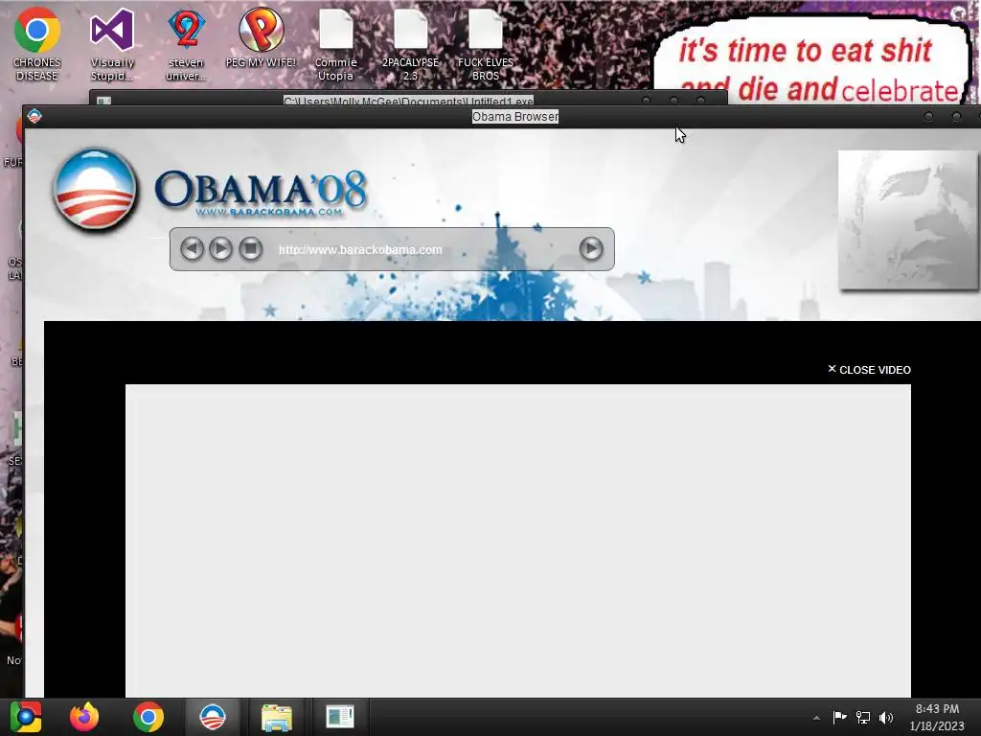Screen dimensions: 981x736
Task: Open 2PACALYPSE 2.3 file icon
Action: click(x=410, y=44)
